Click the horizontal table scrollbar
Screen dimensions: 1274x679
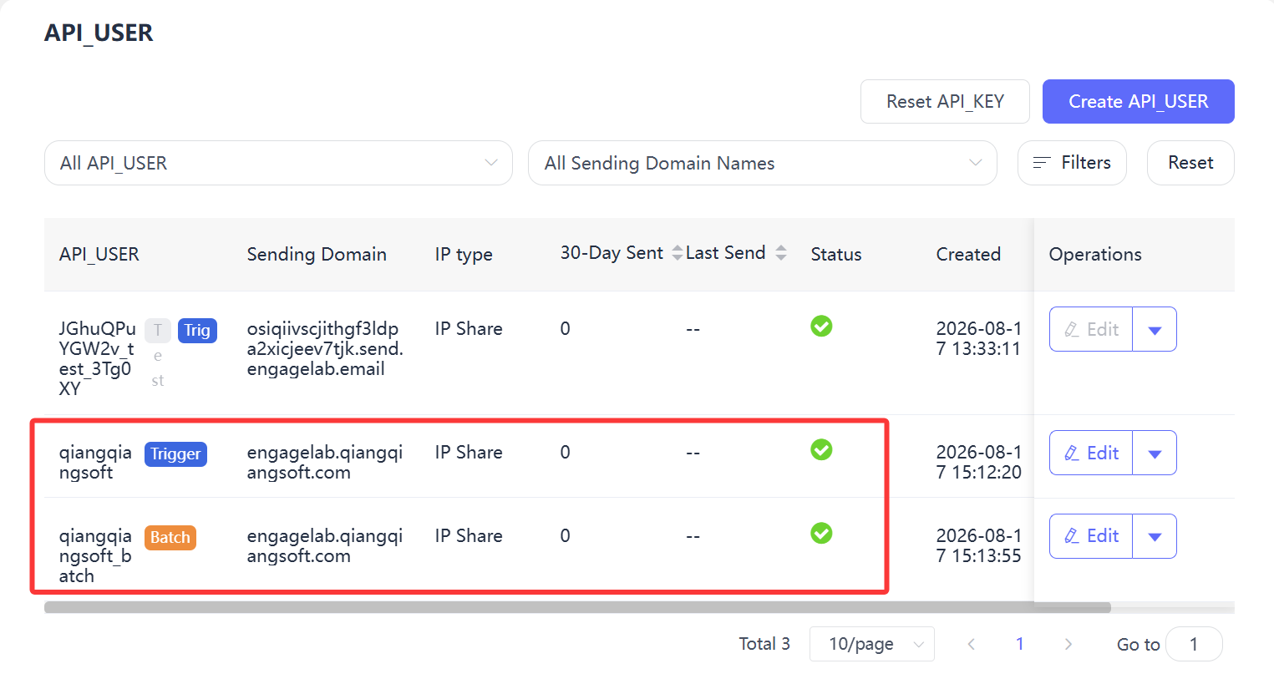577,608
